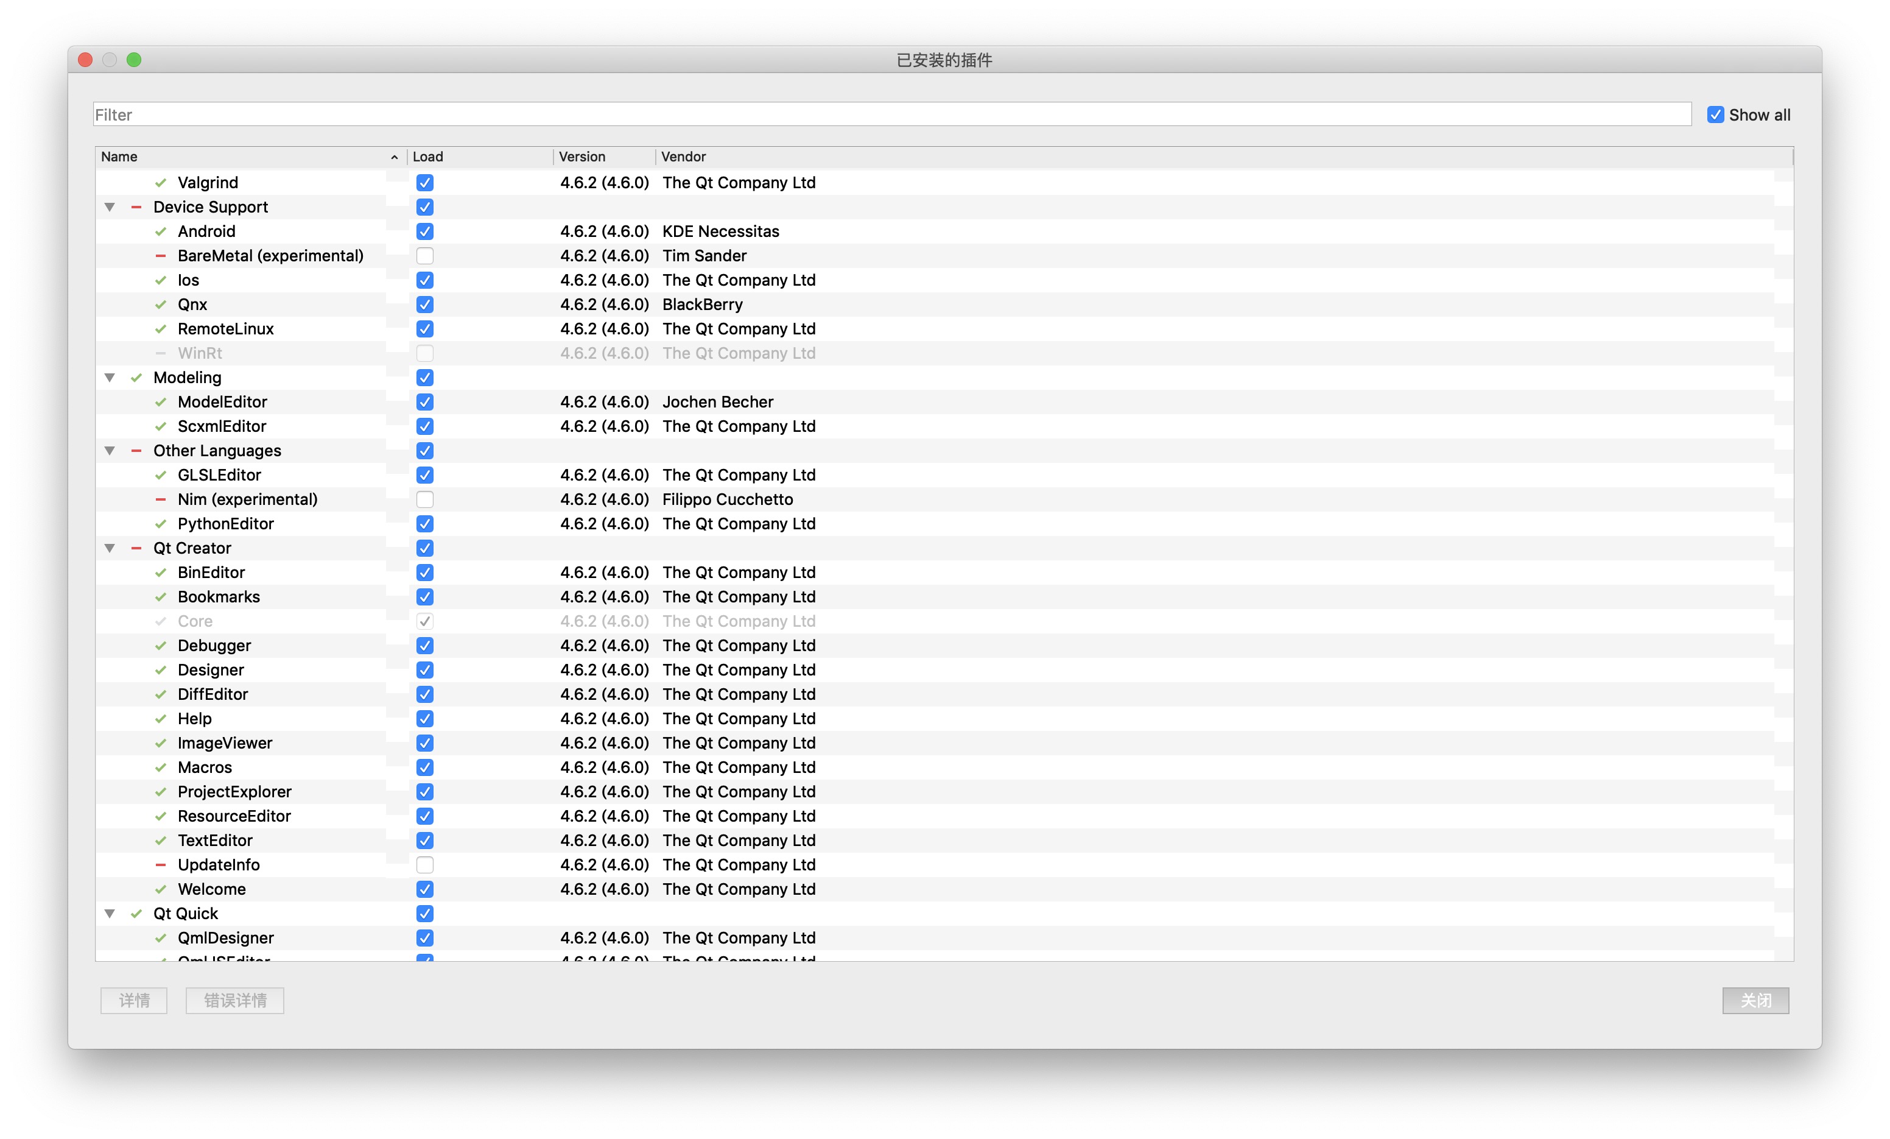
Task: Click the red dash icon beside Other Languages
Action: tap(136, 451)
